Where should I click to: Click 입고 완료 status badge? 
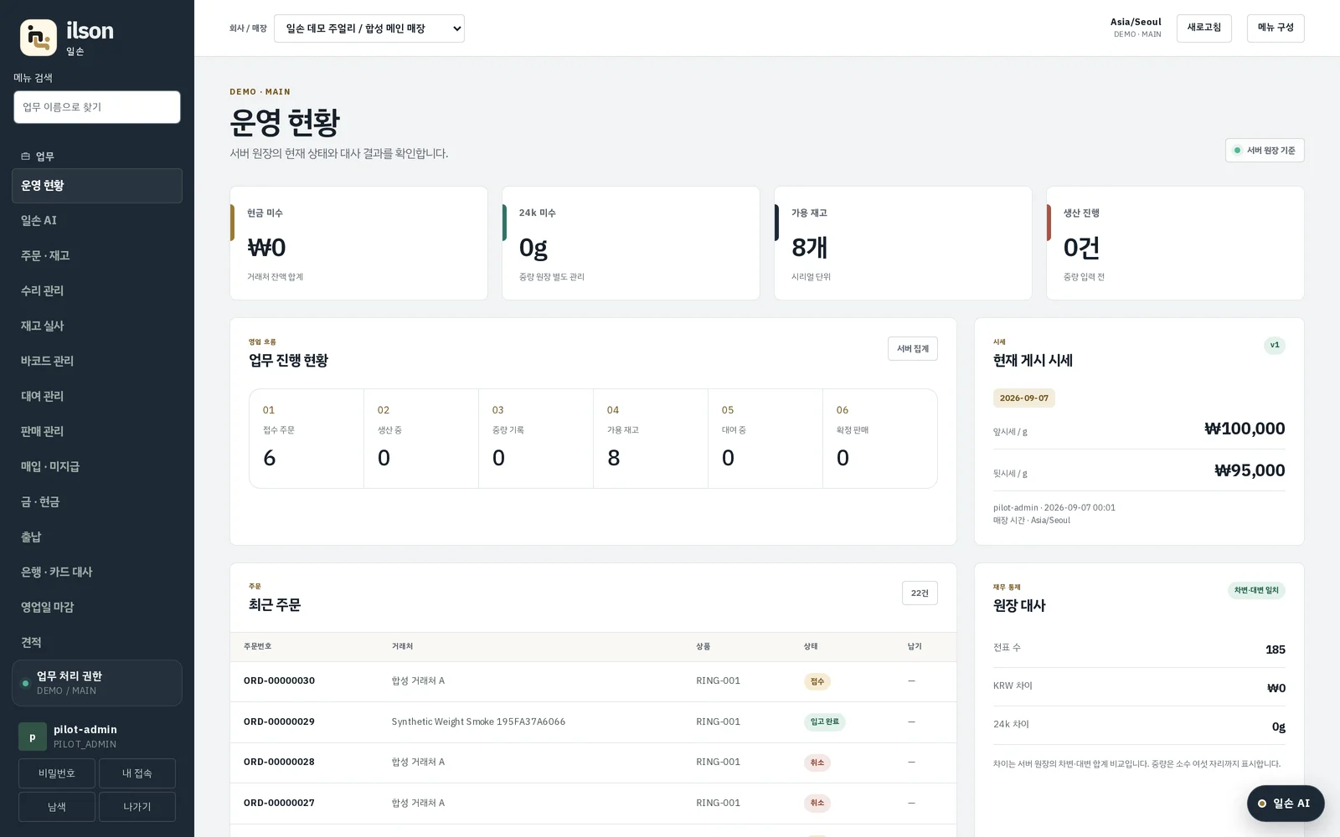(x=825, y=722)
